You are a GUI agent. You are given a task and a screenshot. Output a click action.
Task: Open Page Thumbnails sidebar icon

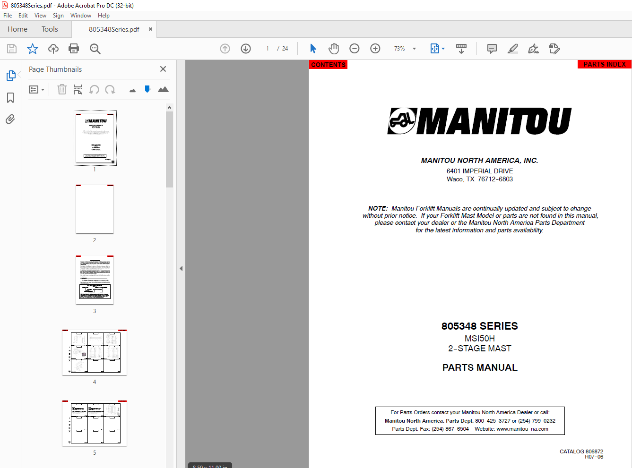click(10, 76)
